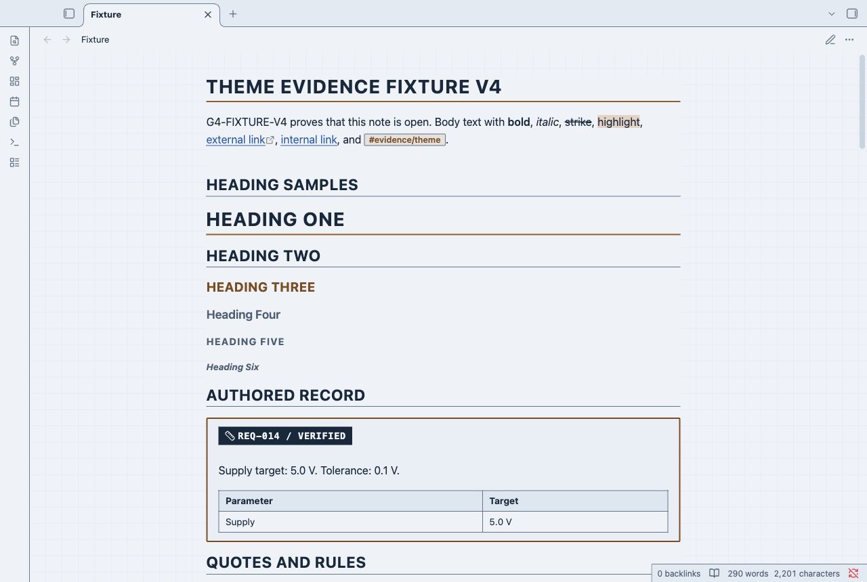Image resolution: width=867 pixels, height=582 pixels.
Task: Click the Fixture note title breadcrumb
Action: point(95,39)
